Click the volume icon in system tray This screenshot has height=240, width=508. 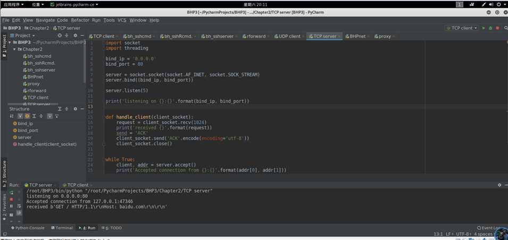point(491,5)
